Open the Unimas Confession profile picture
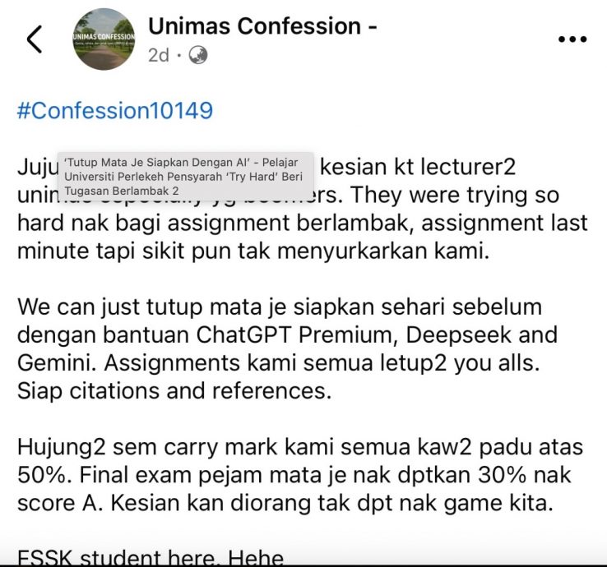 (x=104, y=39)
